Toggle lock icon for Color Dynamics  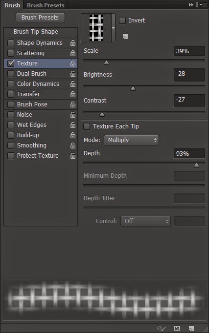[x=73, y=84]
